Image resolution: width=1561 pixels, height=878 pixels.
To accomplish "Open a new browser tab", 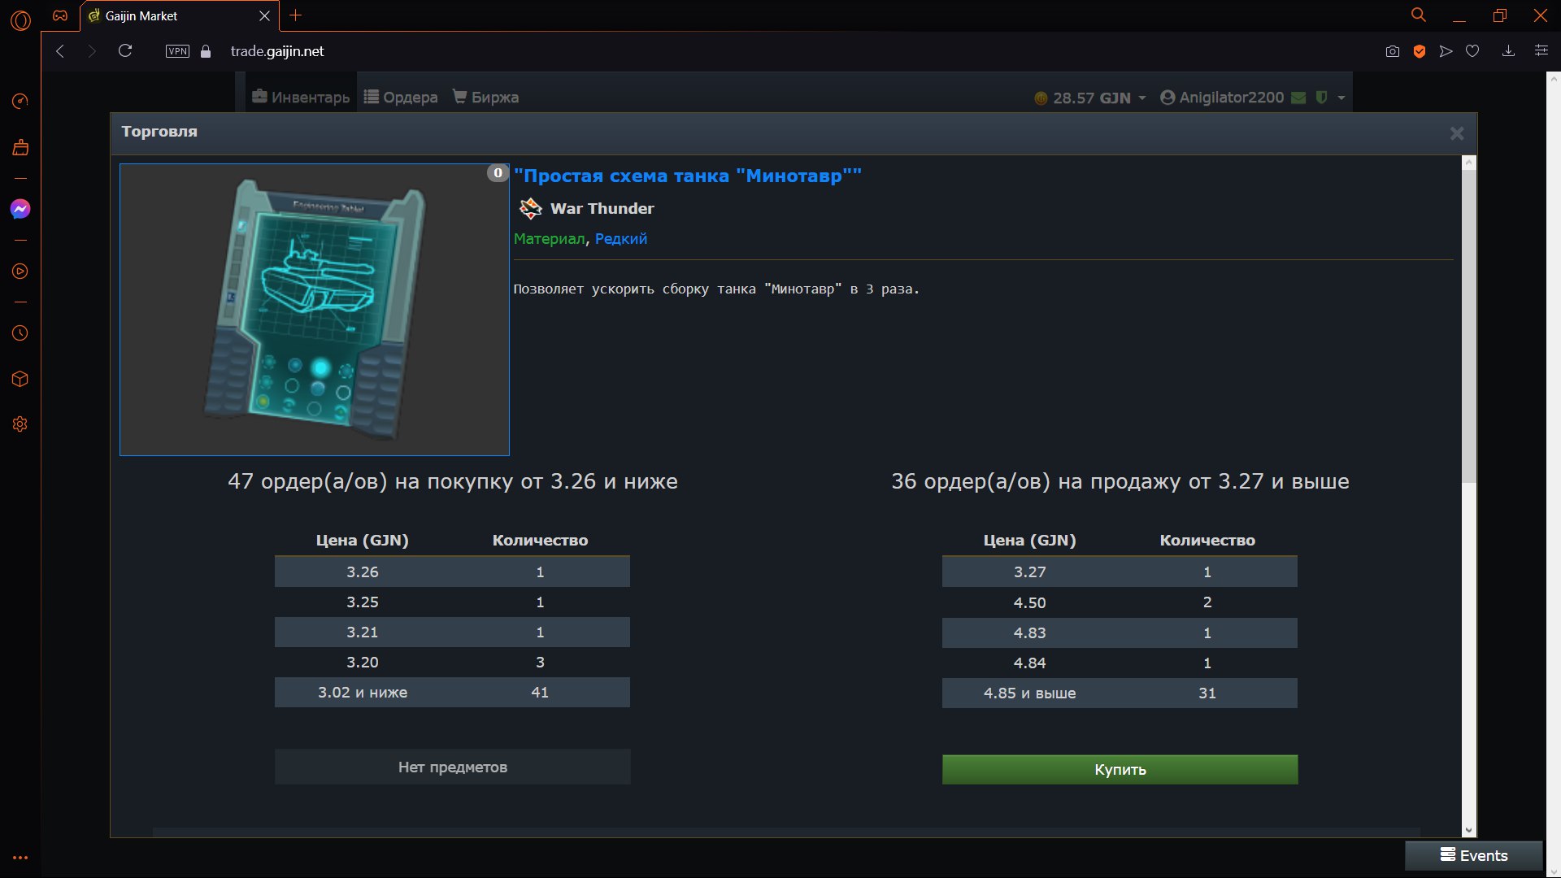I will click(x=295, y=15).
